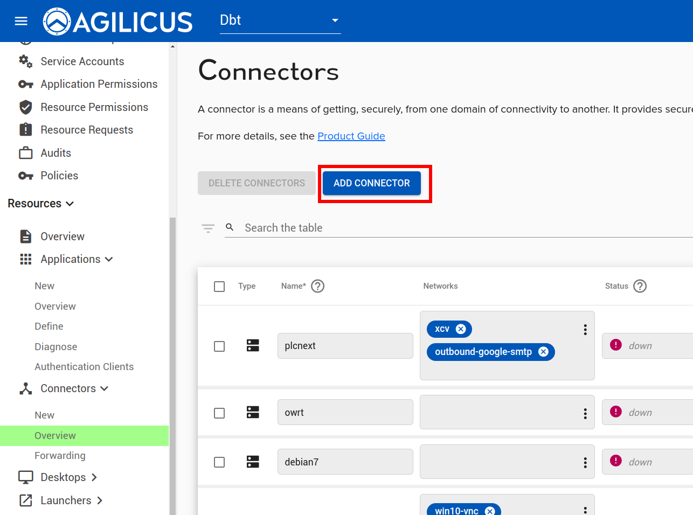The width and height of the screenshot is (693, 515).
Task: Toggle the select-all checkbox in table header
Action: coord(219,287)
